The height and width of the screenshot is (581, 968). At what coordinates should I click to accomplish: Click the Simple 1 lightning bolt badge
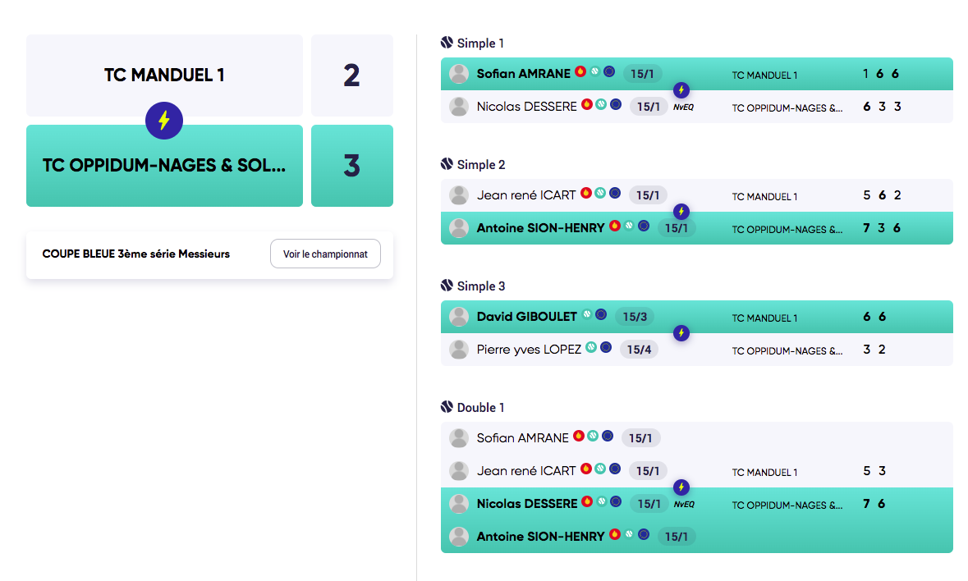[681, 90]
